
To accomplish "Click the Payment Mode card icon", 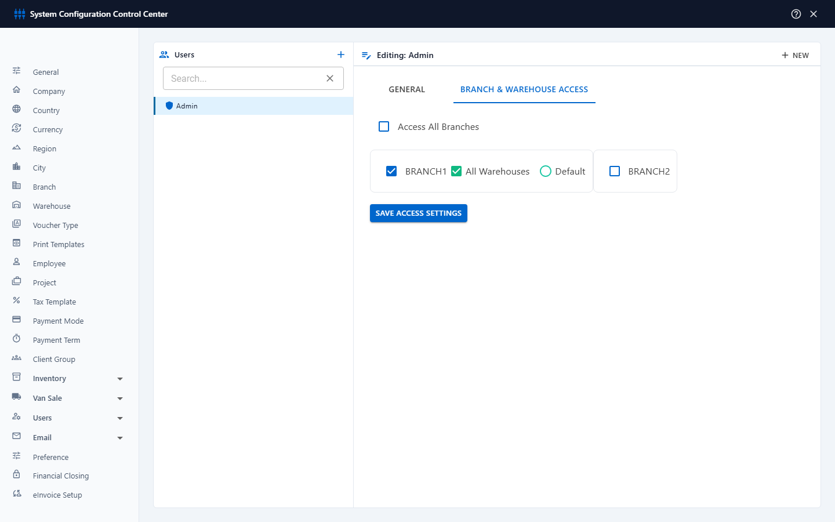I will [x=17, y=320].
